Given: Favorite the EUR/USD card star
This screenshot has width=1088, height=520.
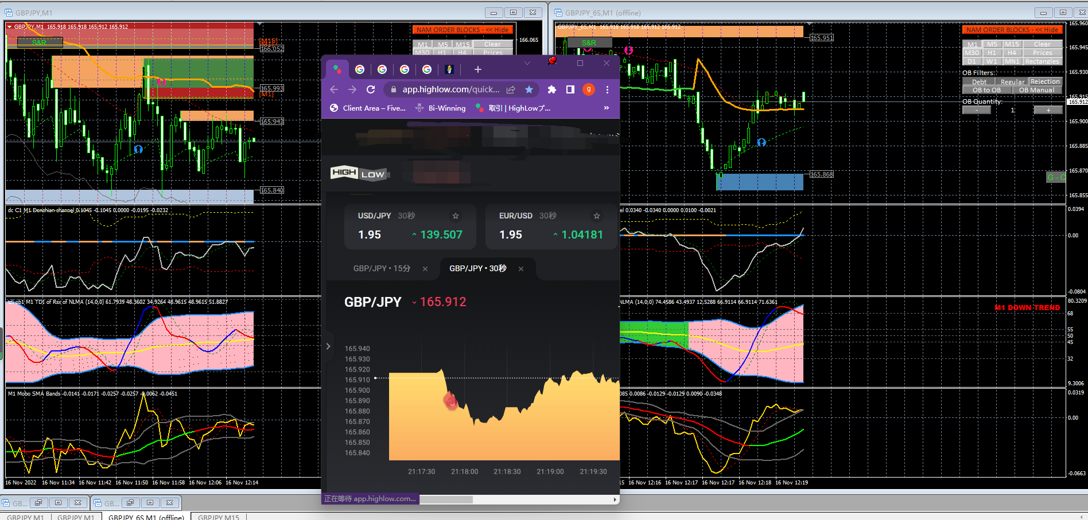Looking at the screenshot, I should [x=597, y=216].
